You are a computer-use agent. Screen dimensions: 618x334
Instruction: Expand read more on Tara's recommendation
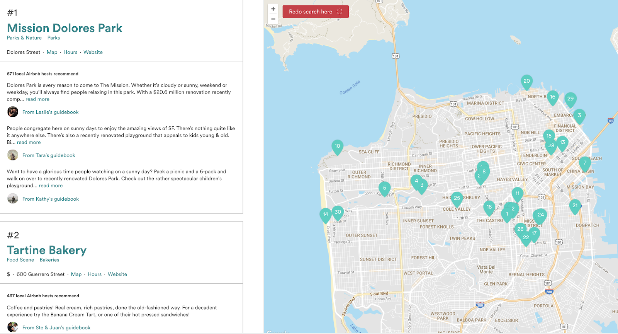point(29,142)
